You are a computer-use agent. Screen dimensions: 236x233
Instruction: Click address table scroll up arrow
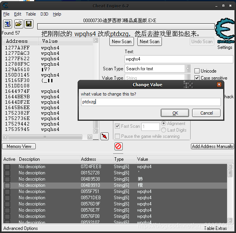coord(230,167)
